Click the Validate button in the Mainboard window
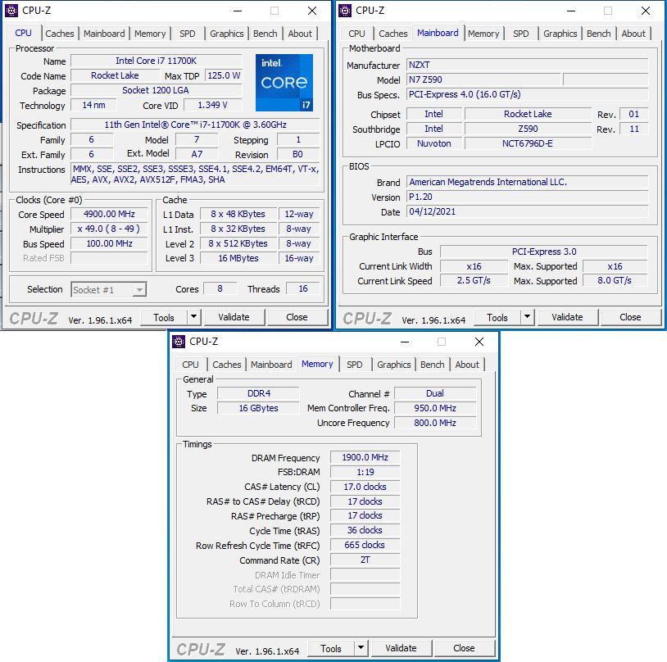 pyautogui.click(x=568, y=317)
